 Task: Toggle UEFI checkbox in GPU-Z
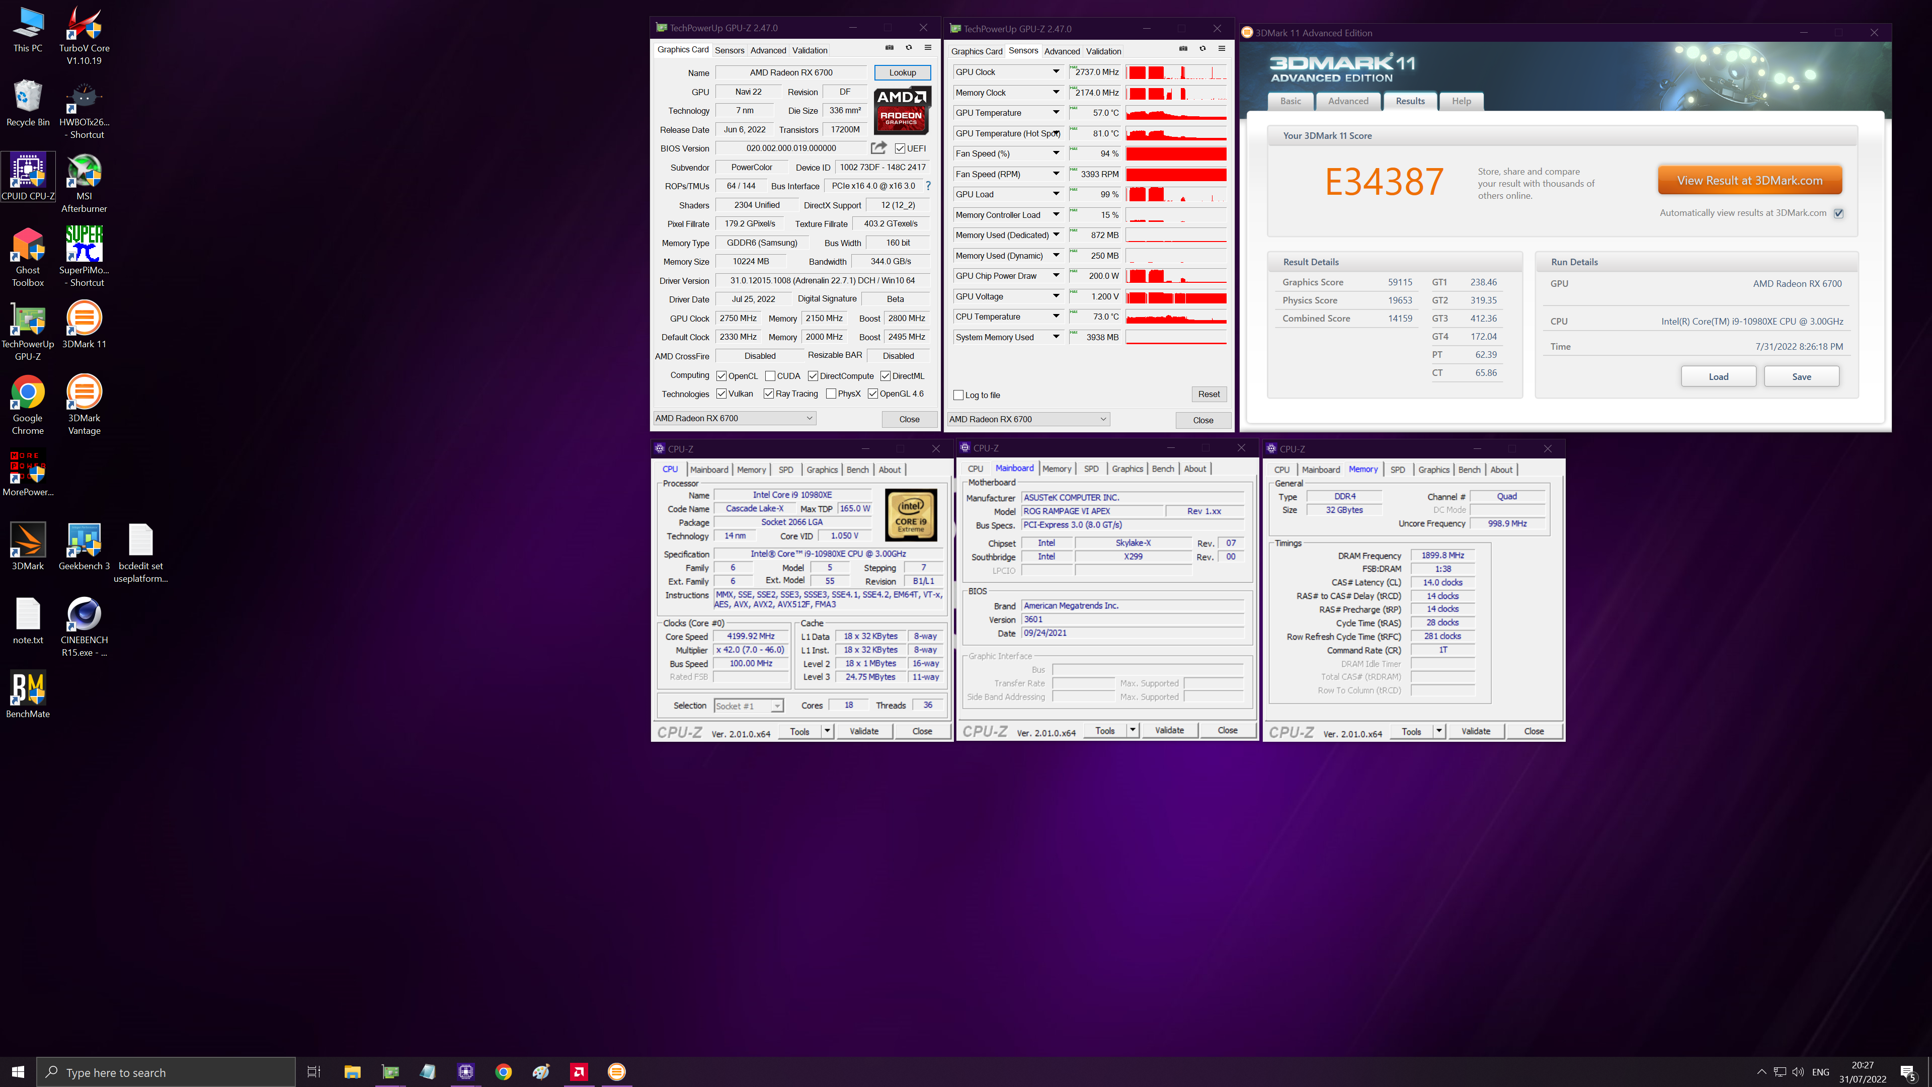[900, 148]
